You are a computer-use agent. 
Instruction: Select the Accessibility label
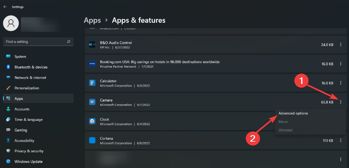coord(24,141)
